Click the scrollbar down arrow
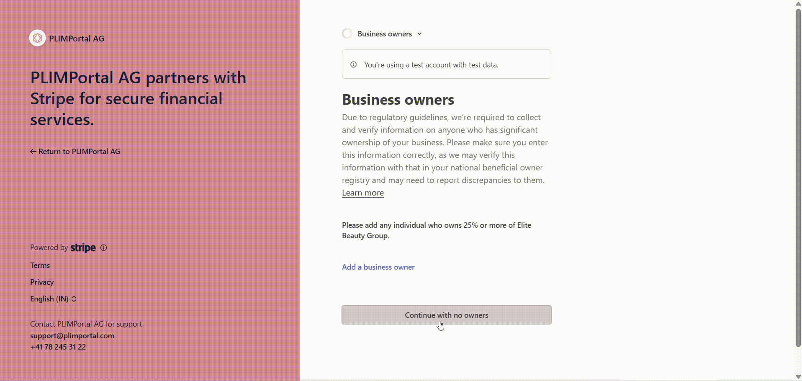Image resolution: width=802 pixels, height=381 pixels. coord(798,377)
